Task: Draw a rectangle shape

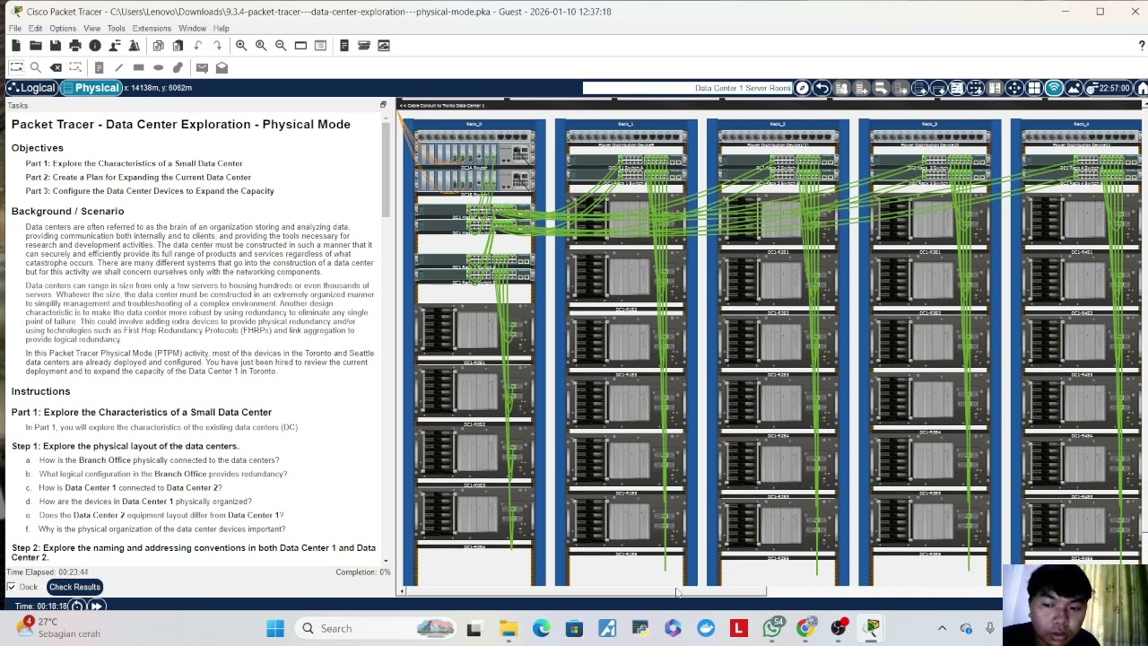Action: pos(138,67)
